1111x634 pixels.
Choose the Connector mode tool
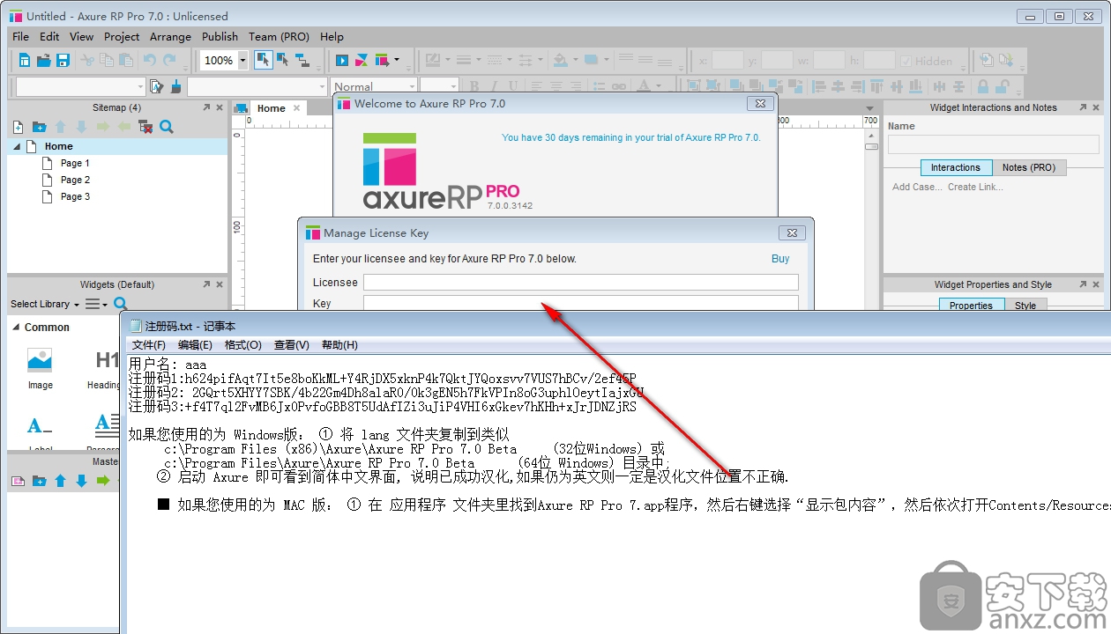coord(302,60)
